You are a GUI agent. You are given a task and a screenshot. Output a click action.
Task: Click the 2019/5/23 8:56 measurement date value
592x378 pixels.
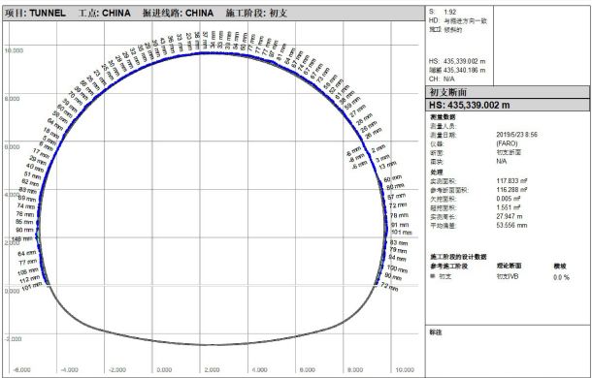(x=517, y=135)
